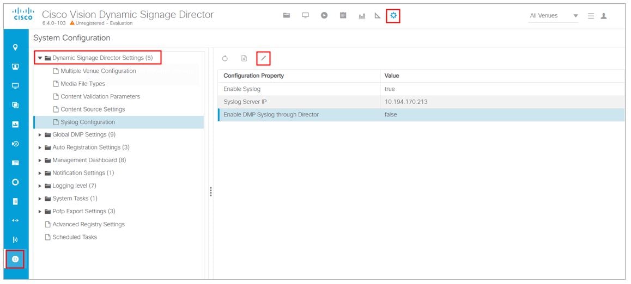631x284 pixels.
Task: Select the location pin icon in sidebar
Action: 16,47
